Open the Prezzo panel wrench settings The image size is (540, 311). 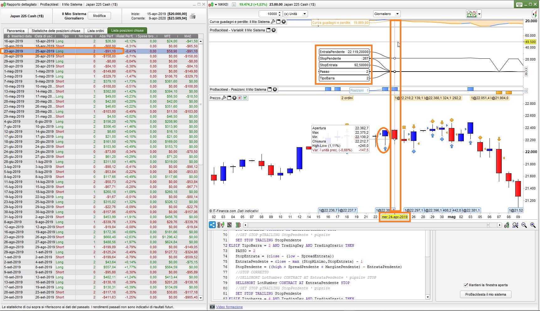click(x=224, y=98)
